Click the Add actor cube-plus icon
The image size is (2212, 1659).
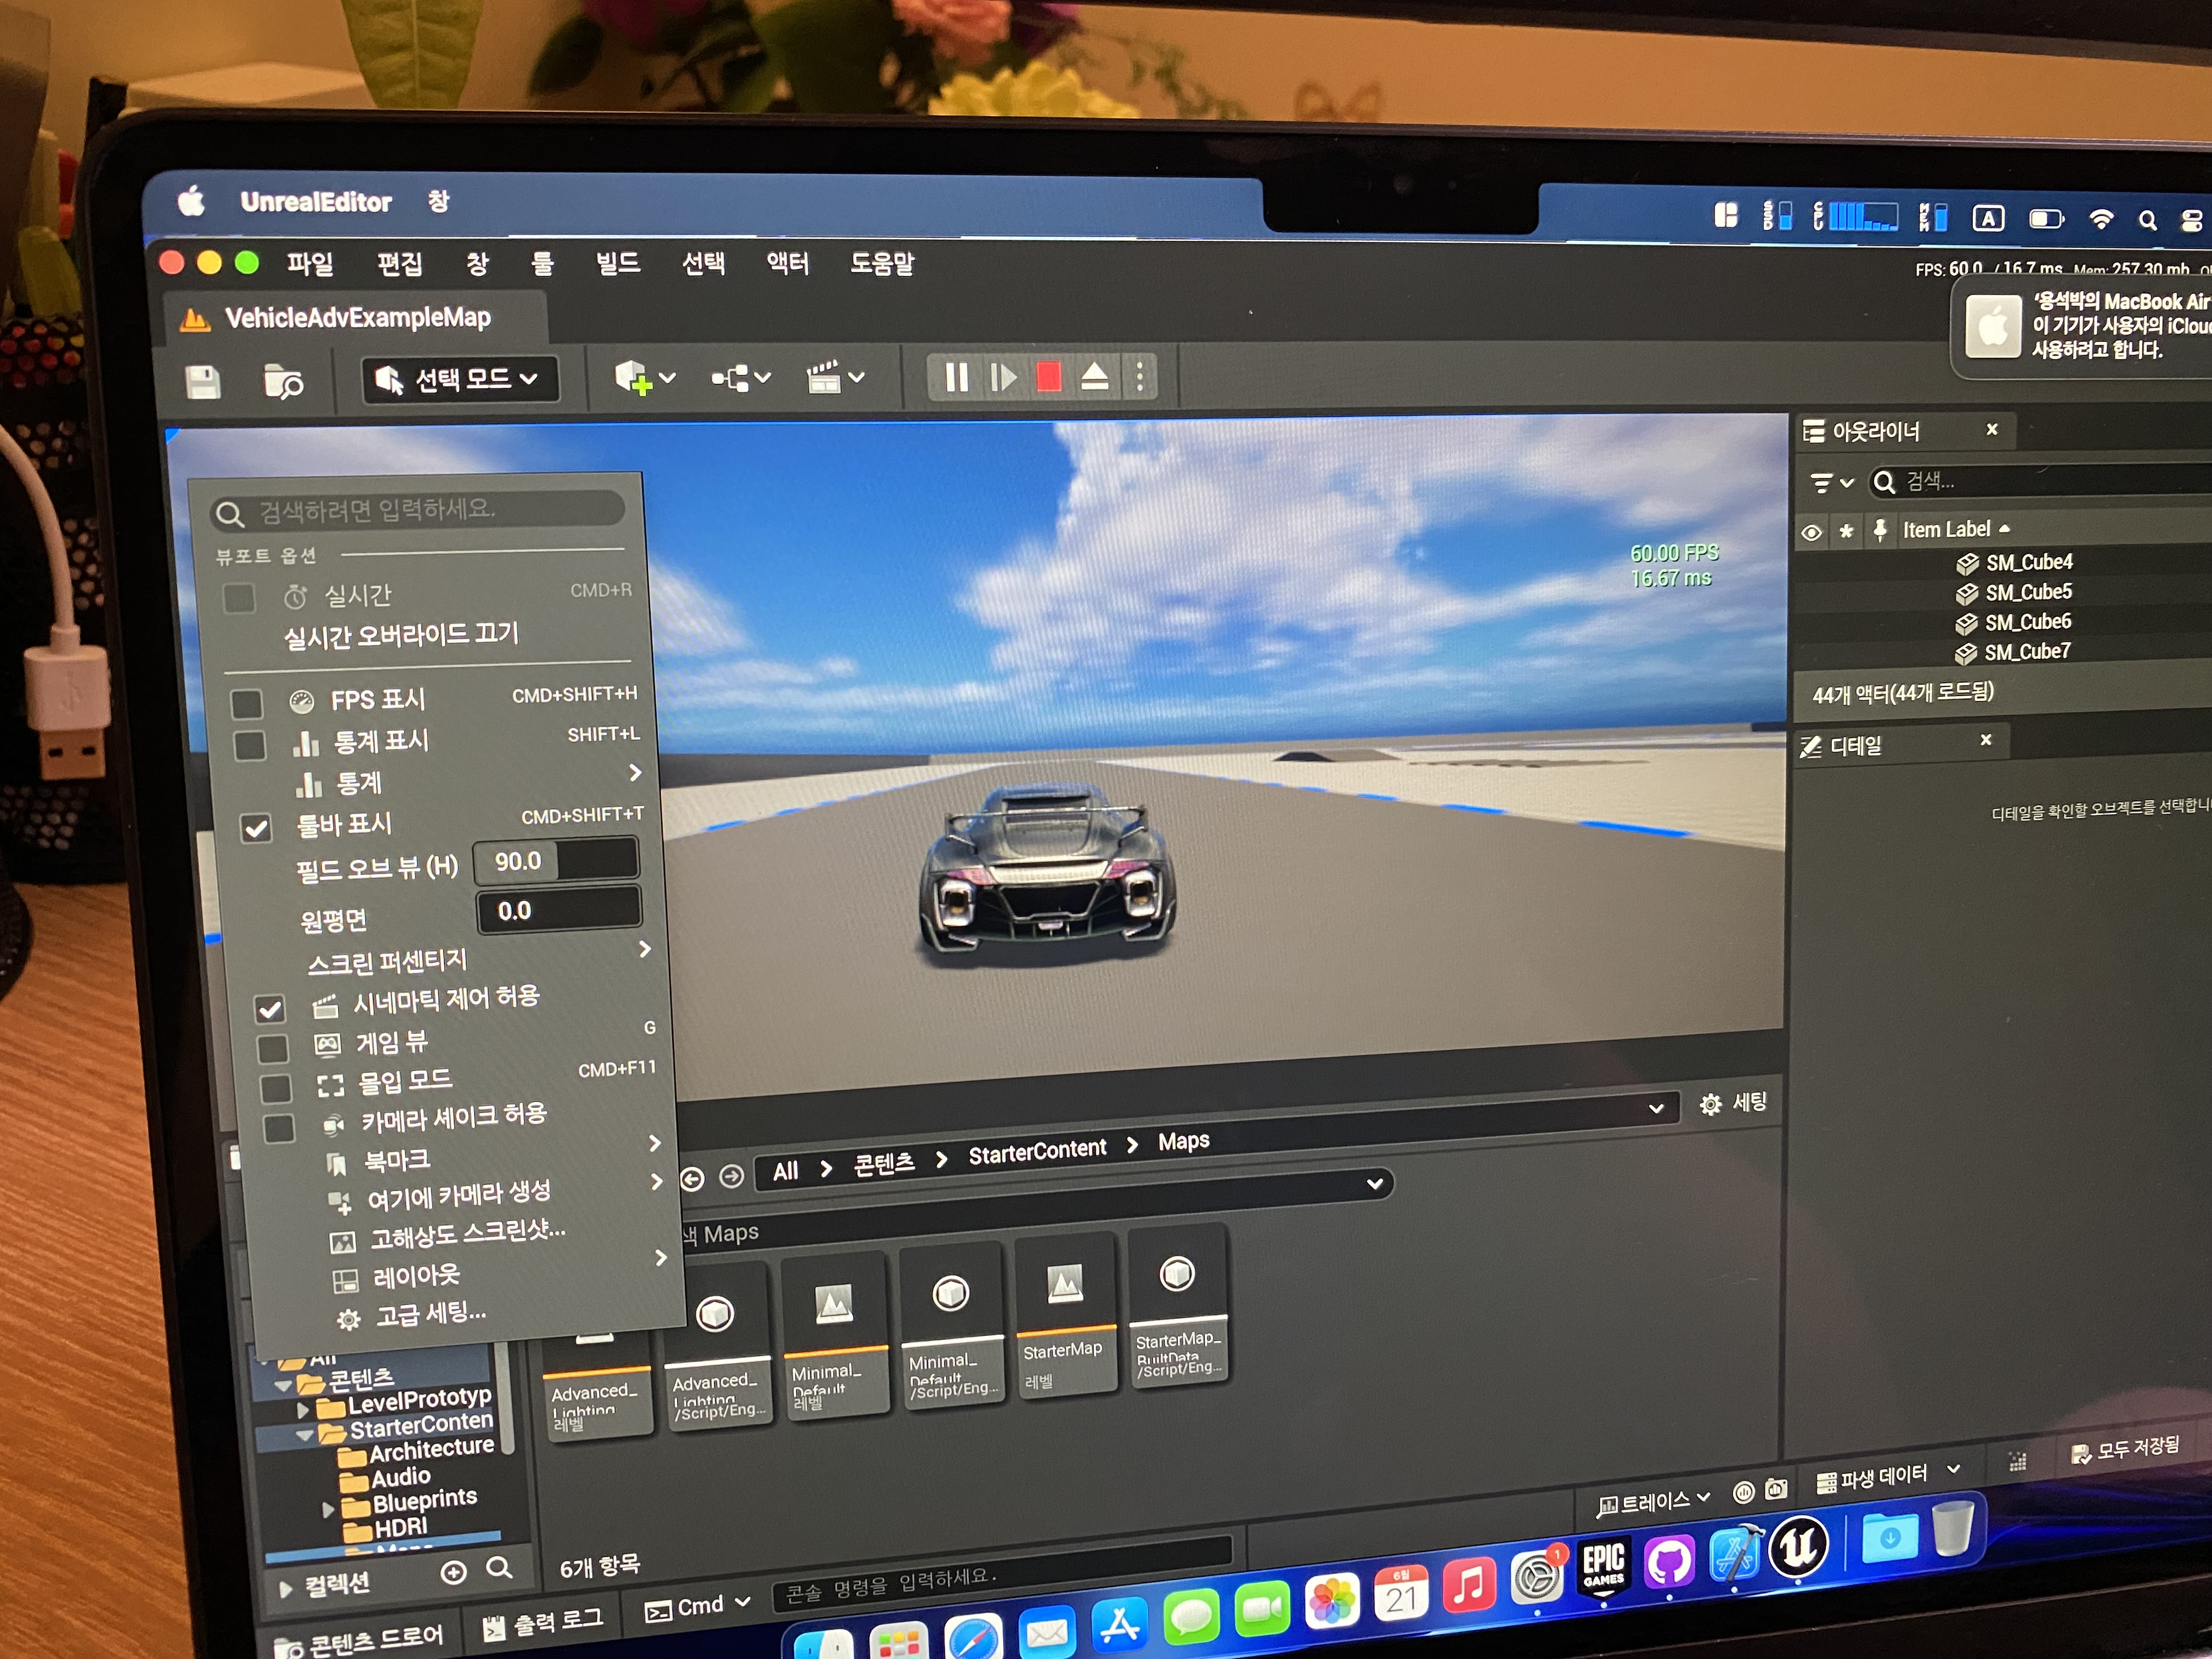(x=634, y=378)
